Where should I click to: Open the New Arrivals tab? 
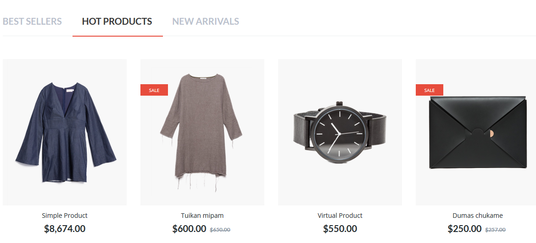206,21
